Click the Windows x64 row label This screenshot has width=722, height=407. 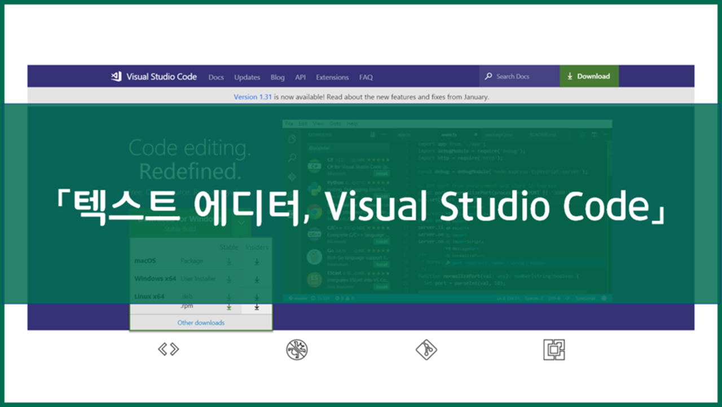point(156,278)
